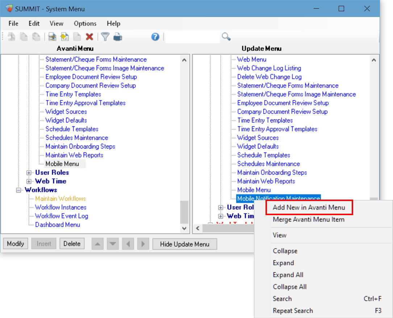This screenshot has width=393, height=318.
Task: Click the move up arrow button
Action: click(x=97, y=244)
